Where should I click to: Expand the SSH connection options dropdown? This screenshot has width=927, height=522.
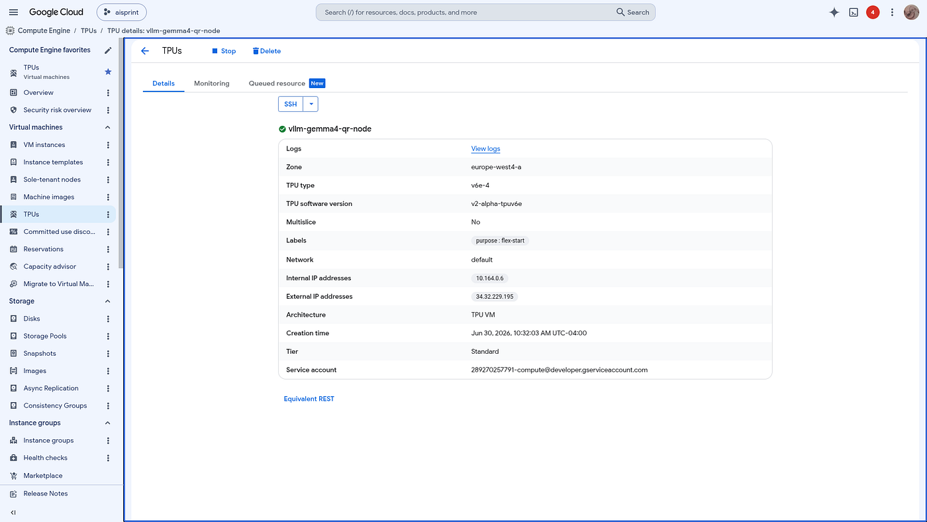coord(311,104)
